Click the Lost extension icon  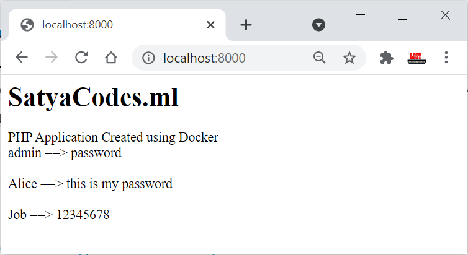(416, 58)
